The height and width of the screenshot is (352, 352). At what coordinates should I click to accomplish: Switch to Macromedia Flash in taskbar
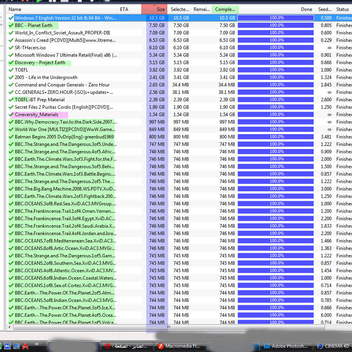point(180,346)
